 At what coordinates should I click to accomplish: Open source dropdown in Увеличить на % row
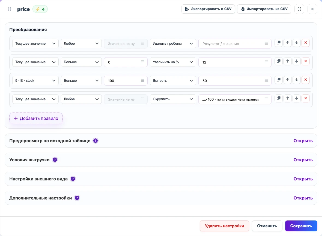(35, 62)
